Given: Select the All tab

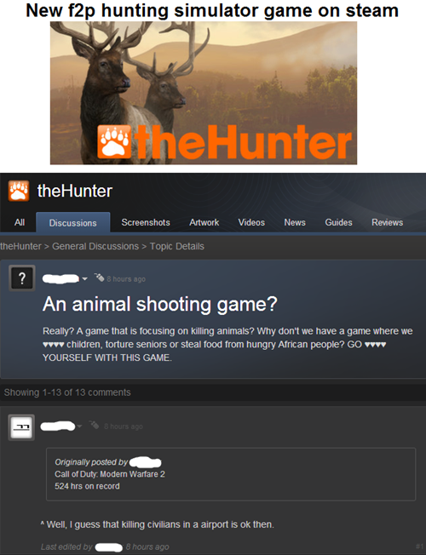Looking at the screenshot, I should [20, 222].
